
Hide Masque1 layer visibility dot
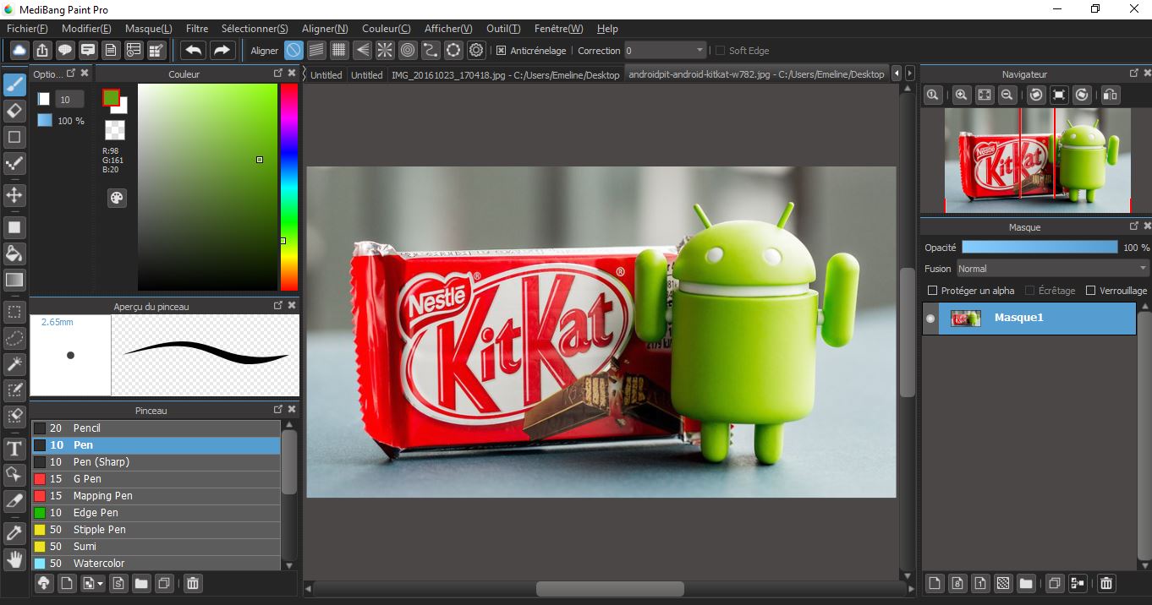[930, 319]
